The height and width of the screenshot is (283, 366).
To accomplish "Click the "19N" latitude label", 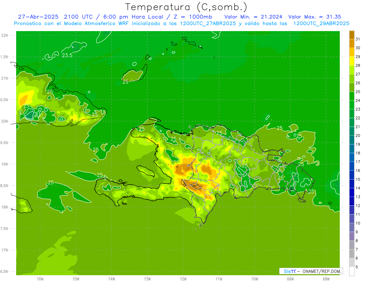I will point(4,164).
